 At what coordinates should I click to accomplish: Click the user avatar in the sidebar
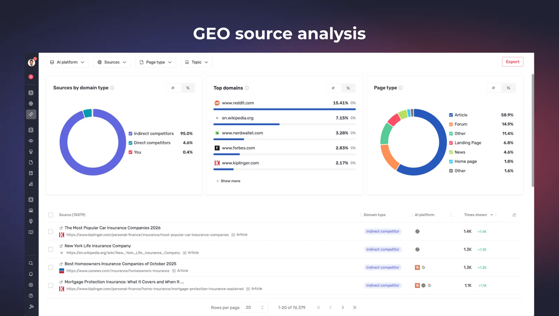[x=31, y=63]
